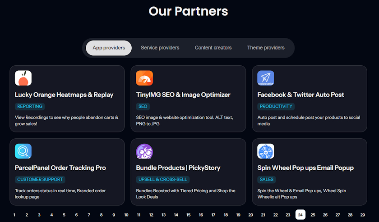Viewport: 379px width, 222px height.
Task: Click the CUSTOMER SUPPORT category tag
Action: tap(40, 180)
